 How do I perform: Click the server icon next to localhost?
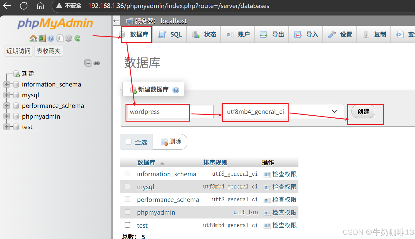(x=129, y=21)
